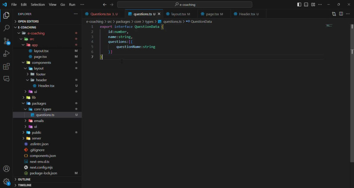Image resolution: width=354 pixels, height=188 pixels.
Task: Open the Extensions view icon
Action: click(x=6, y=66)
